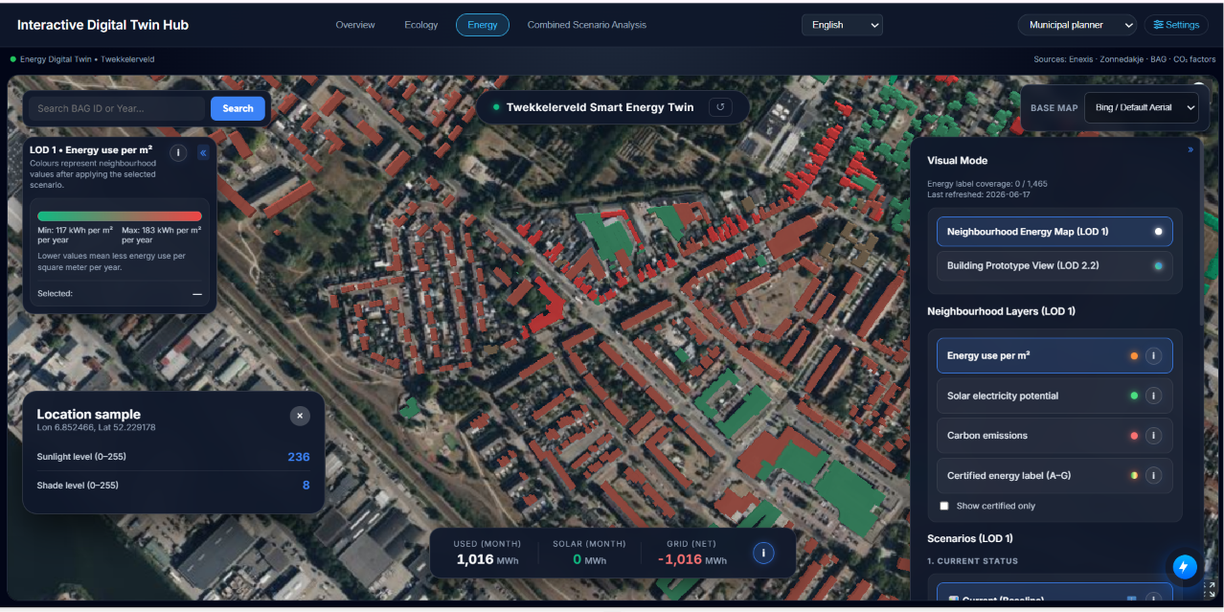Click the multicolor dot on Certified energy label
The height and width of the screenshot is (612, 1224).
[x=1134, y=475]
